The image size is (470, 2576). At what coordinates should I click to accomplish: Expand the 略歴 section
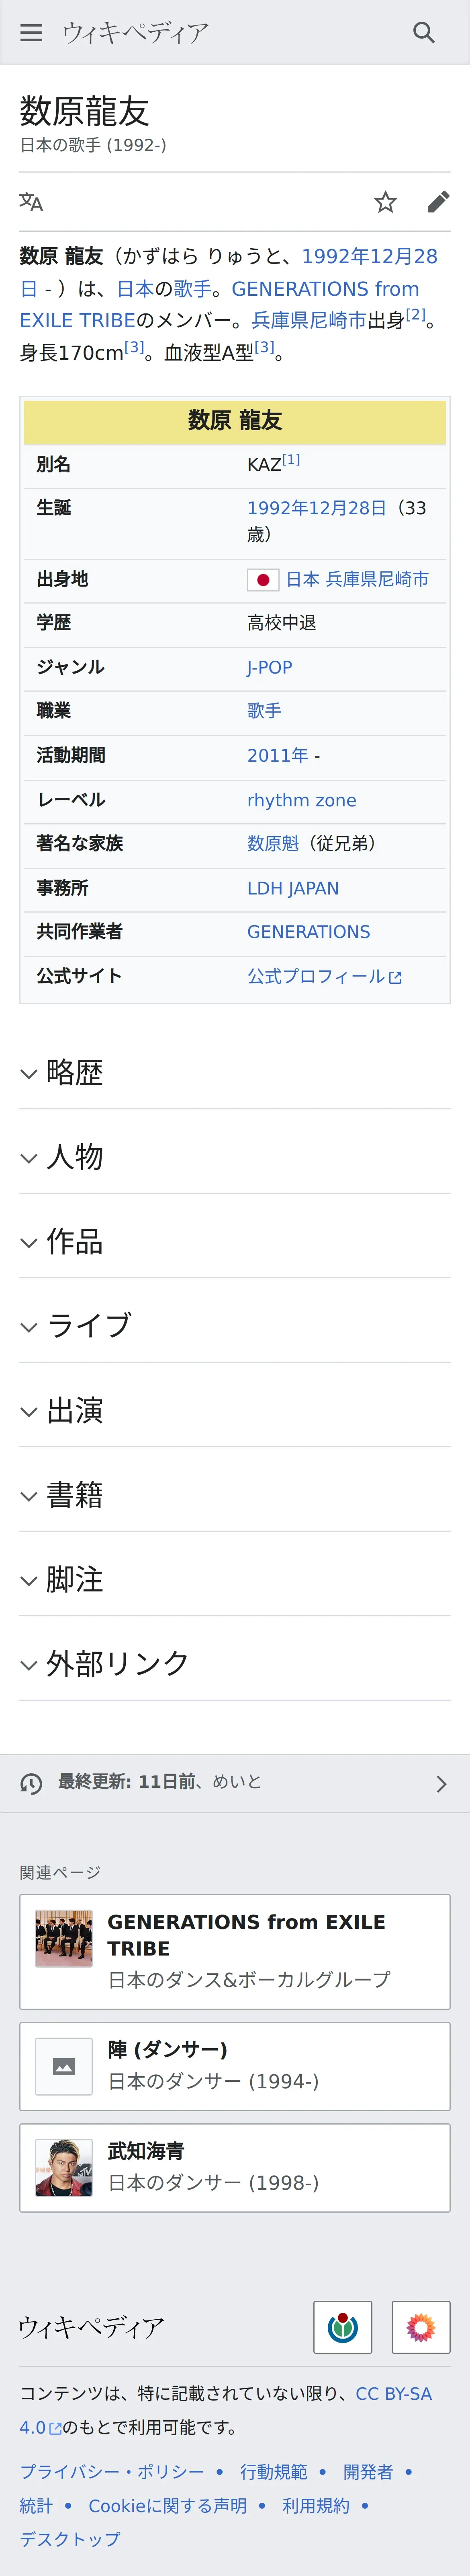(x=235, y=1072)
